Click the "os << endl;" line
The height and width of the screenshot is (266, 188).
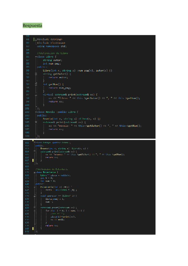click(x=57, y=219)
